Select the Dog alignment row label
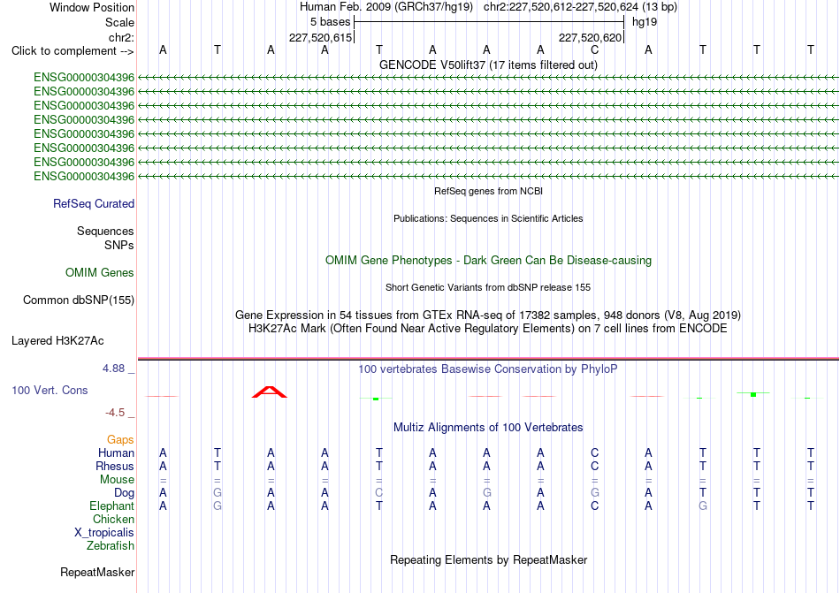This screenshot has height=593, width=840. 124,493
